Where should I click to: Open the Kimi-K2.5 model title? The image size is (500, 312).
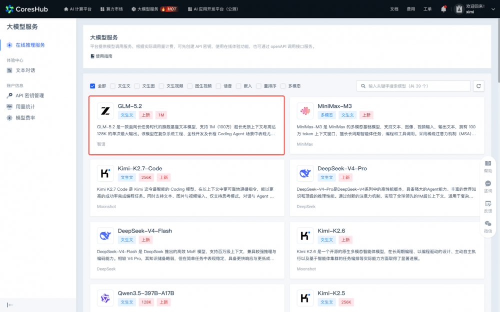click(x=331, y=293)
